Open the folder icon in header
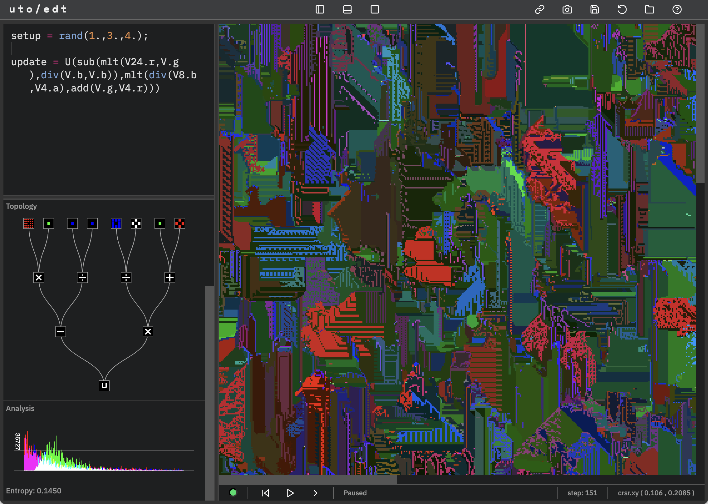The image size is (708, 504). [x=649, y=9]
